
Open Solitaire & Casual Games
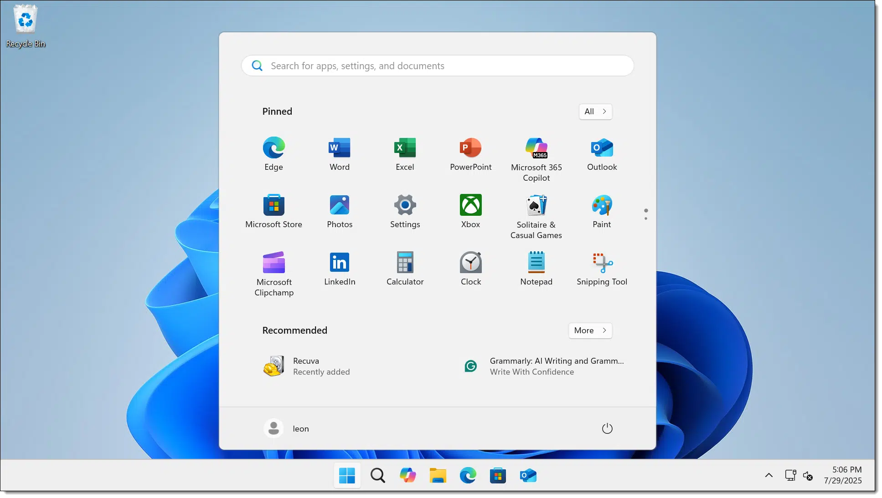[536, 216]
